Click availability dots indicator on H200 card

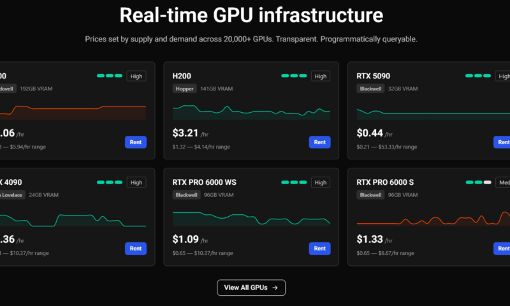point(294,76)
